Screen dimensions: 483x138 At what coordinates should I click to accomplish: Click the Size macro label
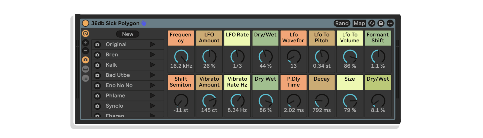[350, 82]
